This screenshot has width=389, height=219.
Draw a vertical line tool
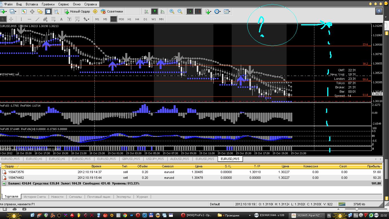(21, 19)
